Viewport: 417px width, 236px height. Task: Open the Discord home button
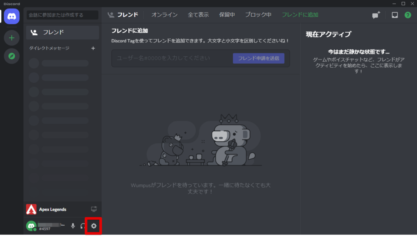pos(12,16)
